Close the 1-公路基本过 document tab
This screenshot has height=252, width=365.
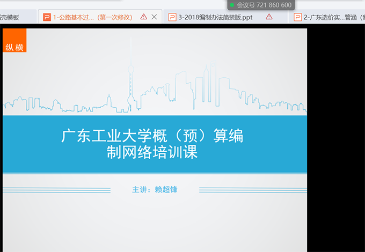155,17
